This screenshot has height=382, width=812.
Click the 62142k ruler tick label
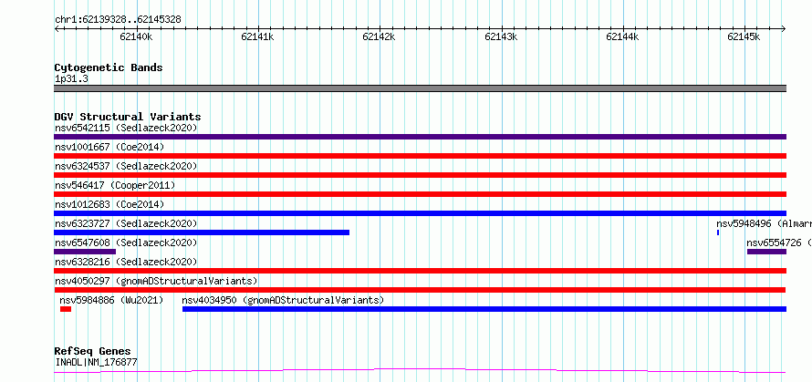pos(379,36)
